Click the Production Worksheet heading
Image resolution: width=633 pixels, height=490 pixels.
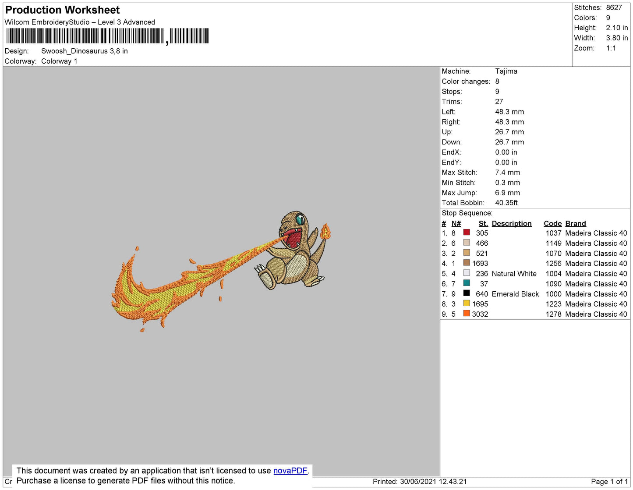click(62, 10)
